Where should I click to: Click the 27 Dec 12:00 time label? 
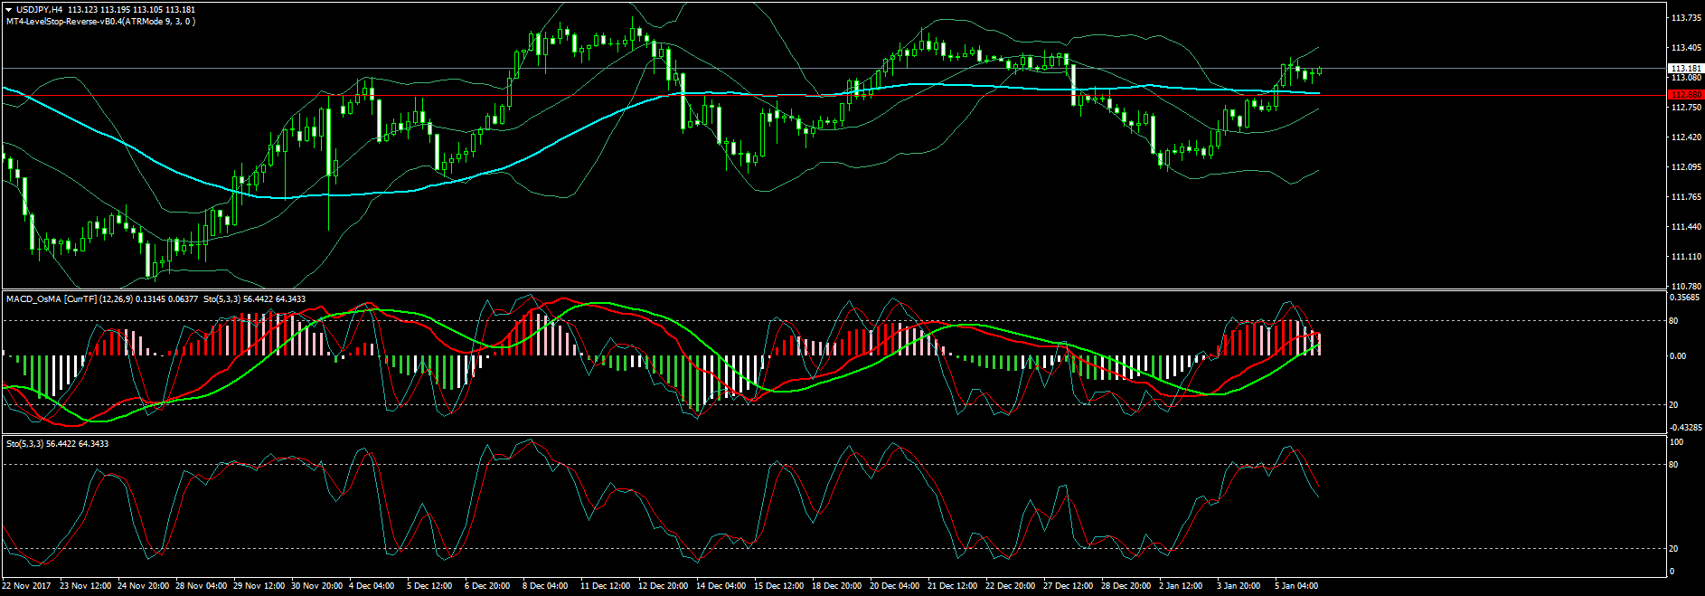[x=1069, y=586]
